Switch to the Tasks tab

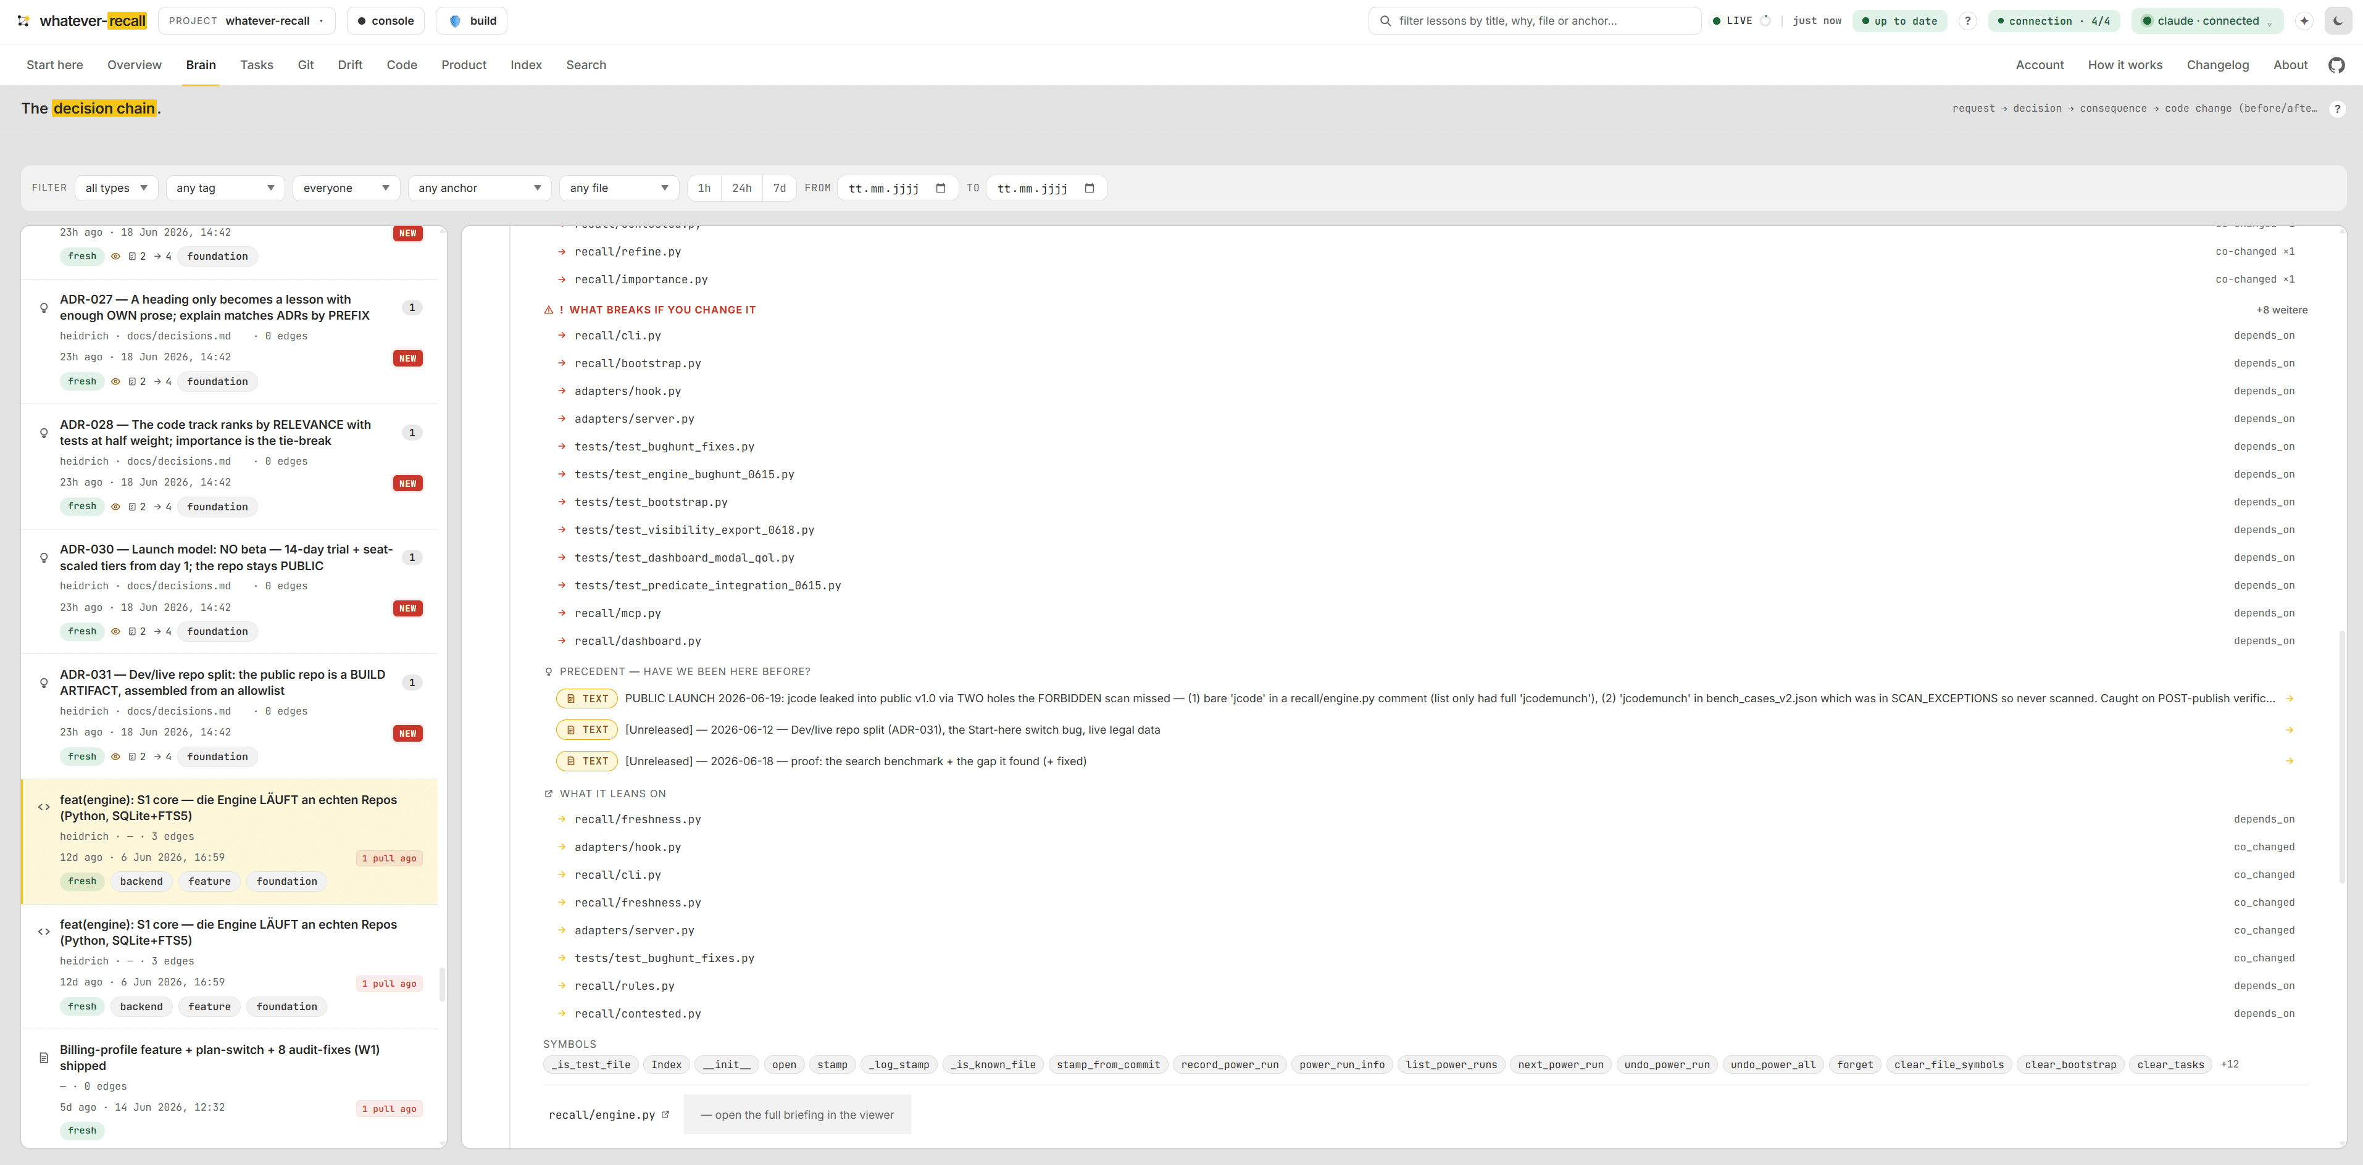pyautogui.click(x=257, y=65)
